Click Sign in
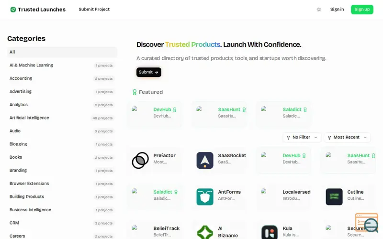Viewport: 383px width, 239px height. tap(337, 9)
